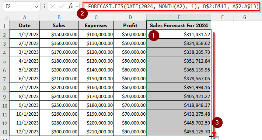Click the Profit header cell
The width and height of the screenshot is (262, 140).
130,25
